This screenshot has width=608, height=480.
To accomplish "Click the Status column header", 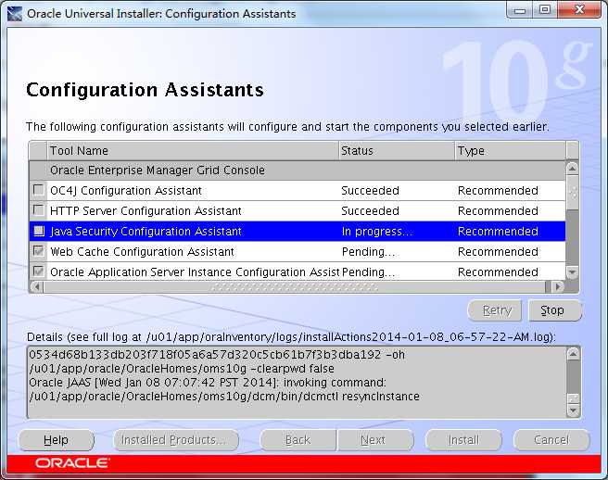I will pos(397,150).
